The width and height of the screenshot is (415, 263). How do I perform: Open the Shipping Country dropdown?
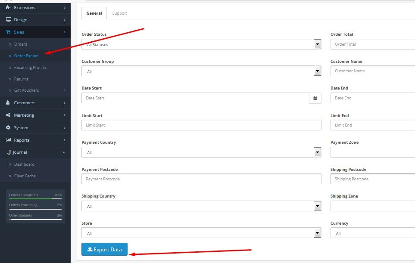coord(201,206)
